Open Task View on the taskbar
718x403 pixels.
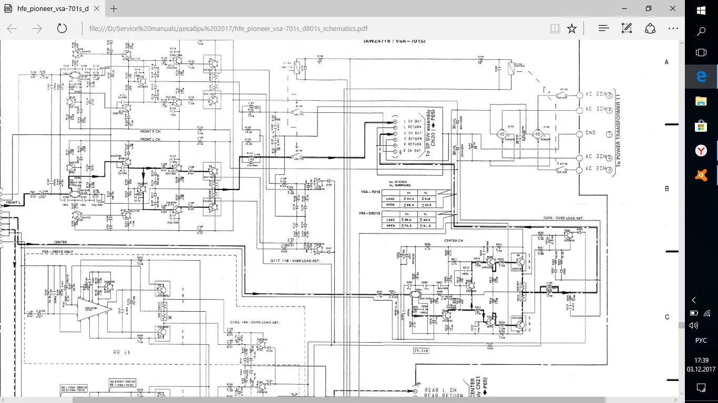tap(701, 52)
